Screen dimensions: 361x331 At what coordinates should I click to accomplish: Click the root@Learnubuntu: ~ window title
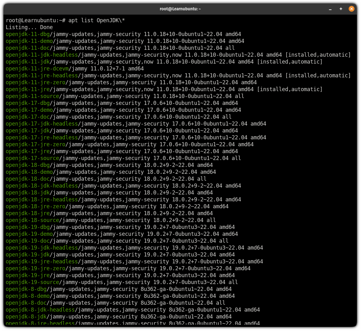coord(180,9)
